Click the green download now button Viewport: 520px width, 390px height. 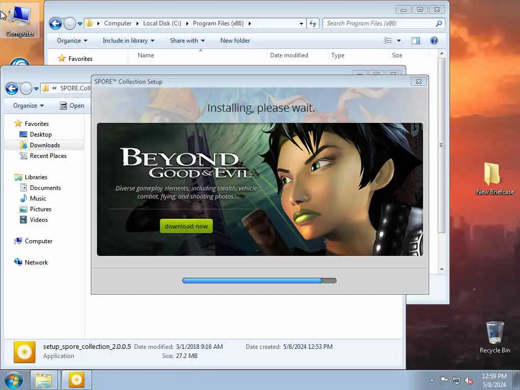point(186,226)
